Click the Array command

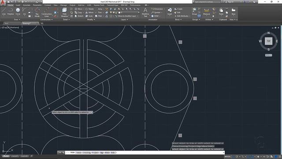click(100, 9)
